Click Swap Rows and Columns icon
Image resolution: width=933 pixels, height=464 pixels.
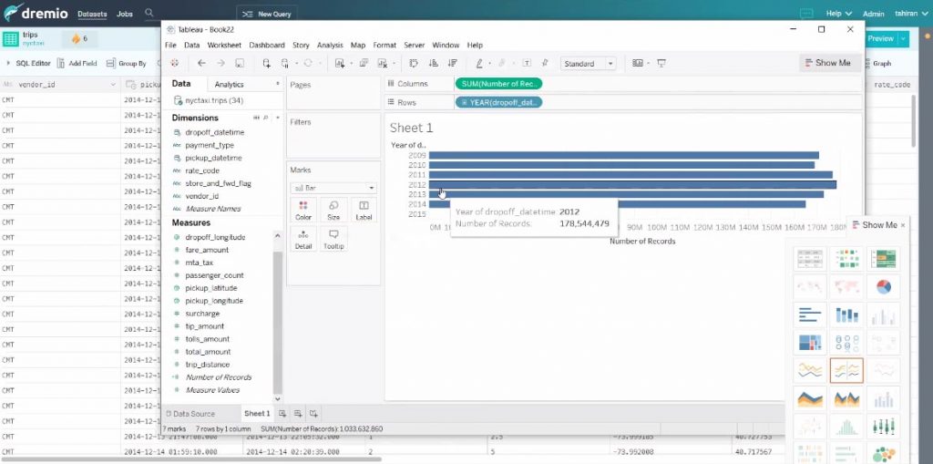coord(413,63)
